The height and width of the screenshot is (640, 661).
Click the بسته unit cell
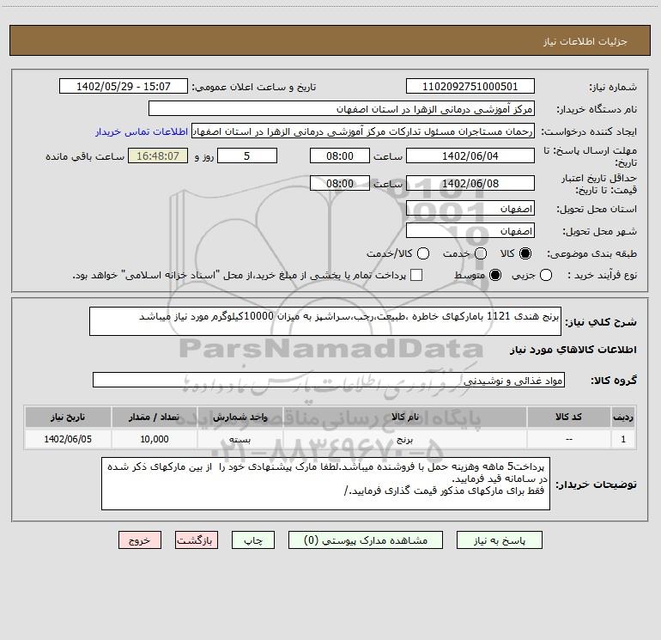click(x=240, y=439)
